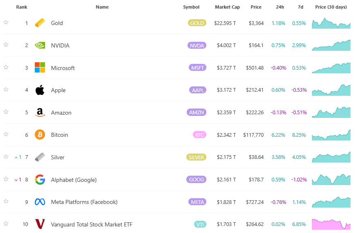This screenshot has width=355, height=233.
Task: Open the Alphabet (Google) link
Action: click(x=74, y=180)
